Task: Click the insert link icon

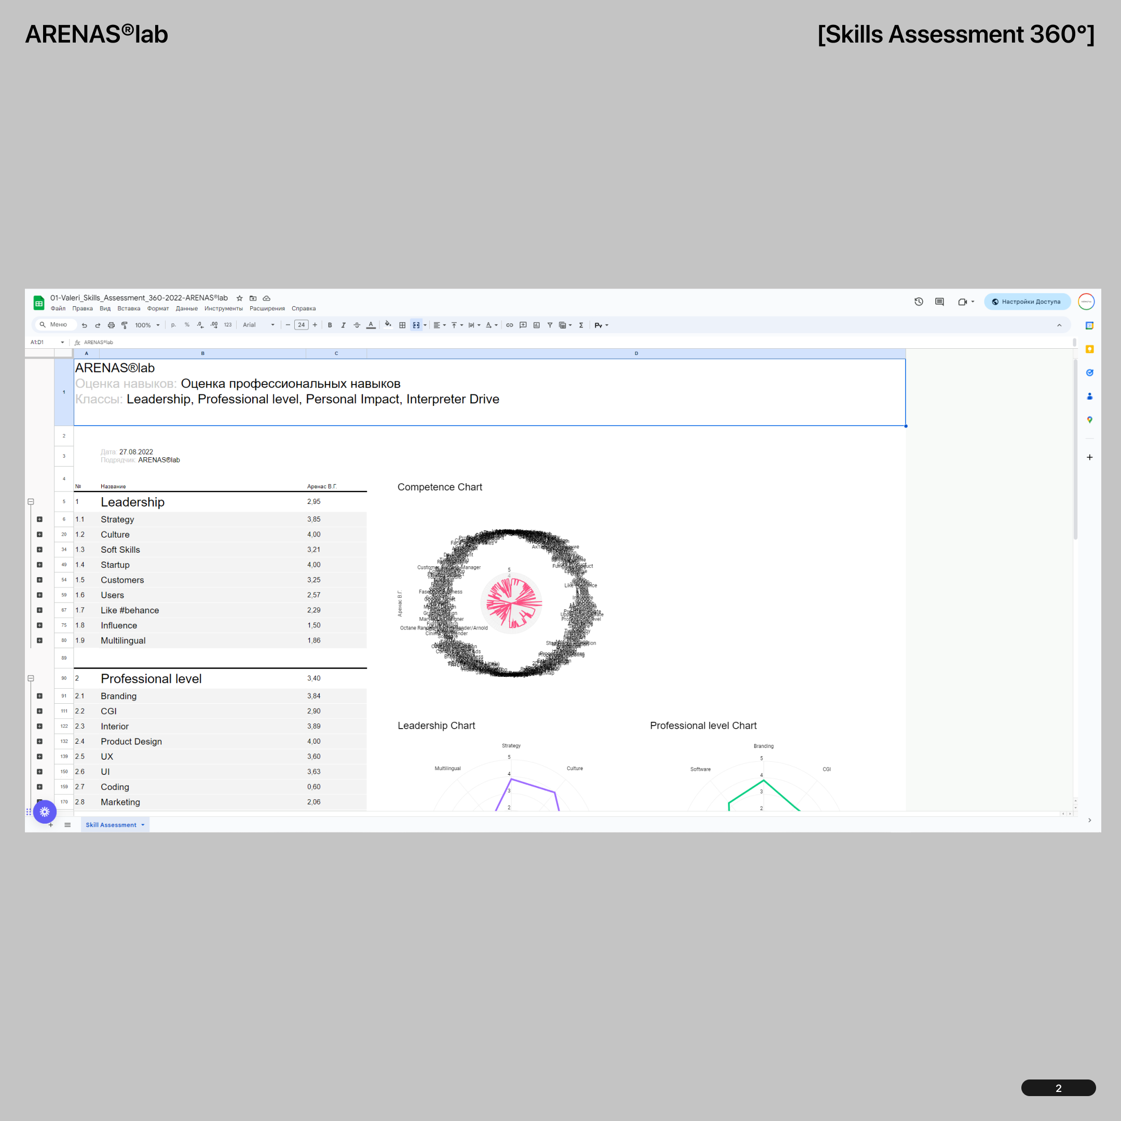Action: pyautogui.click(x=510, y=325)
